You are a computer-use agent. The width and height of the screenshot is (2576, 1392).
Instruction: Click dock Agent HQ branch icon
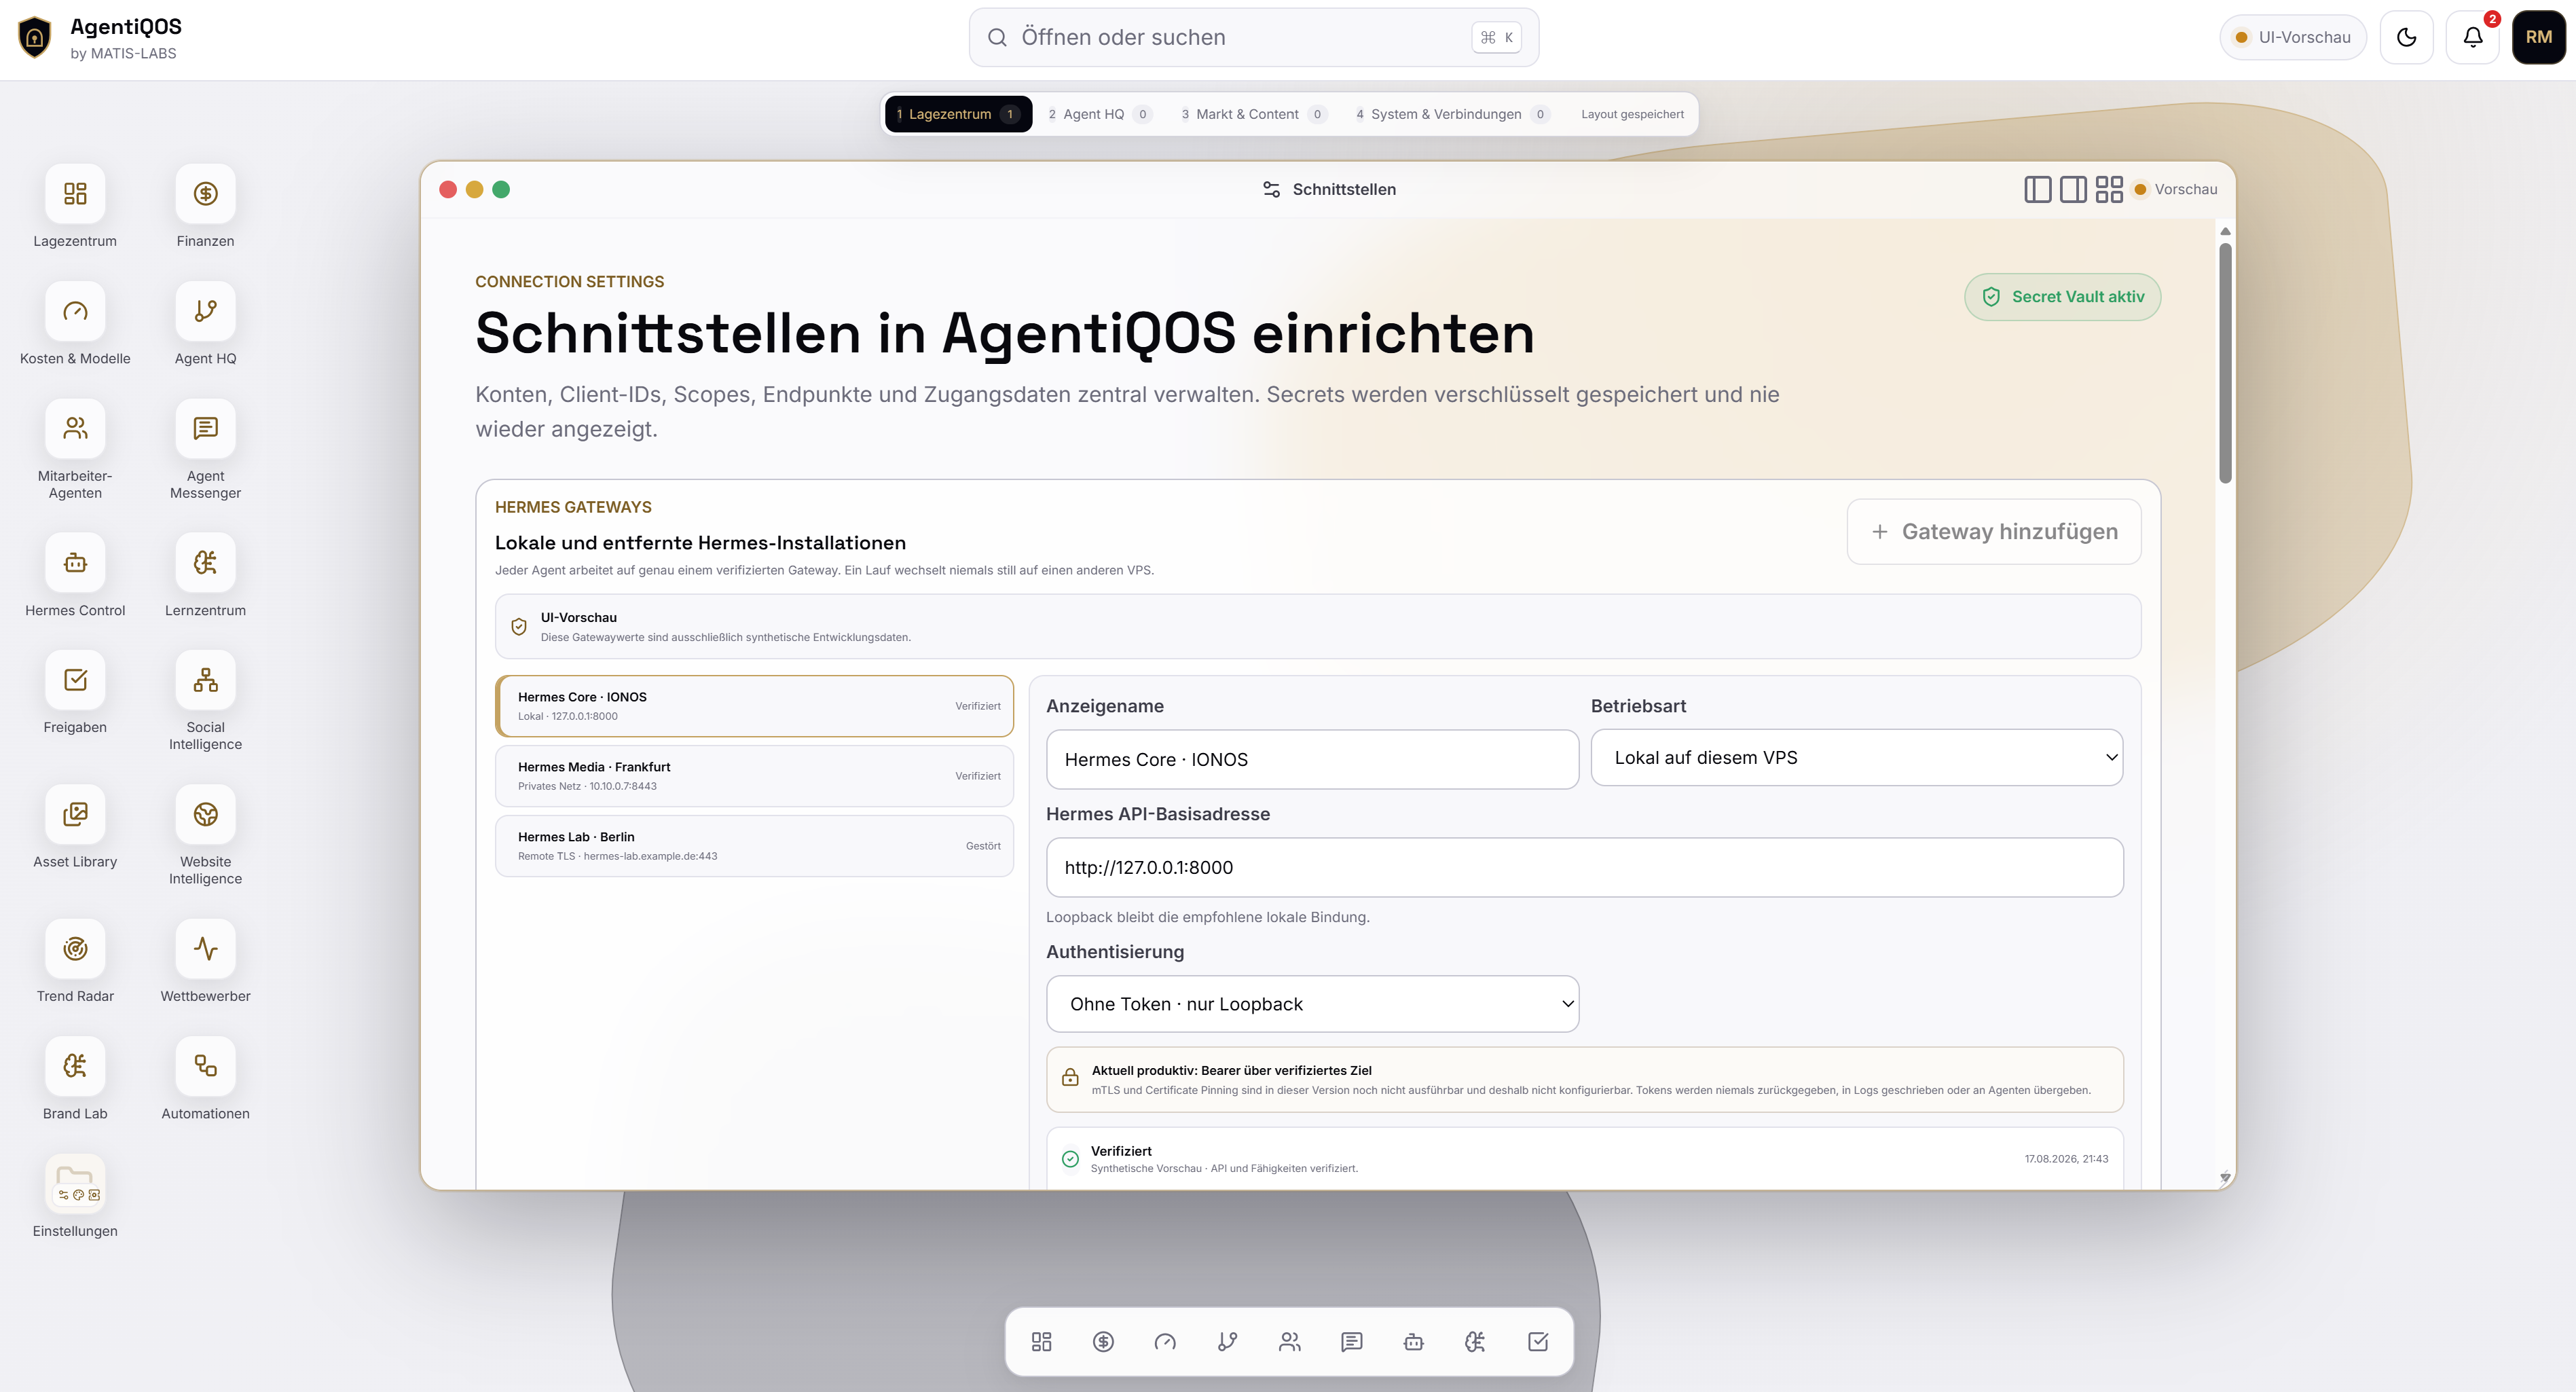(1227, 1342)
